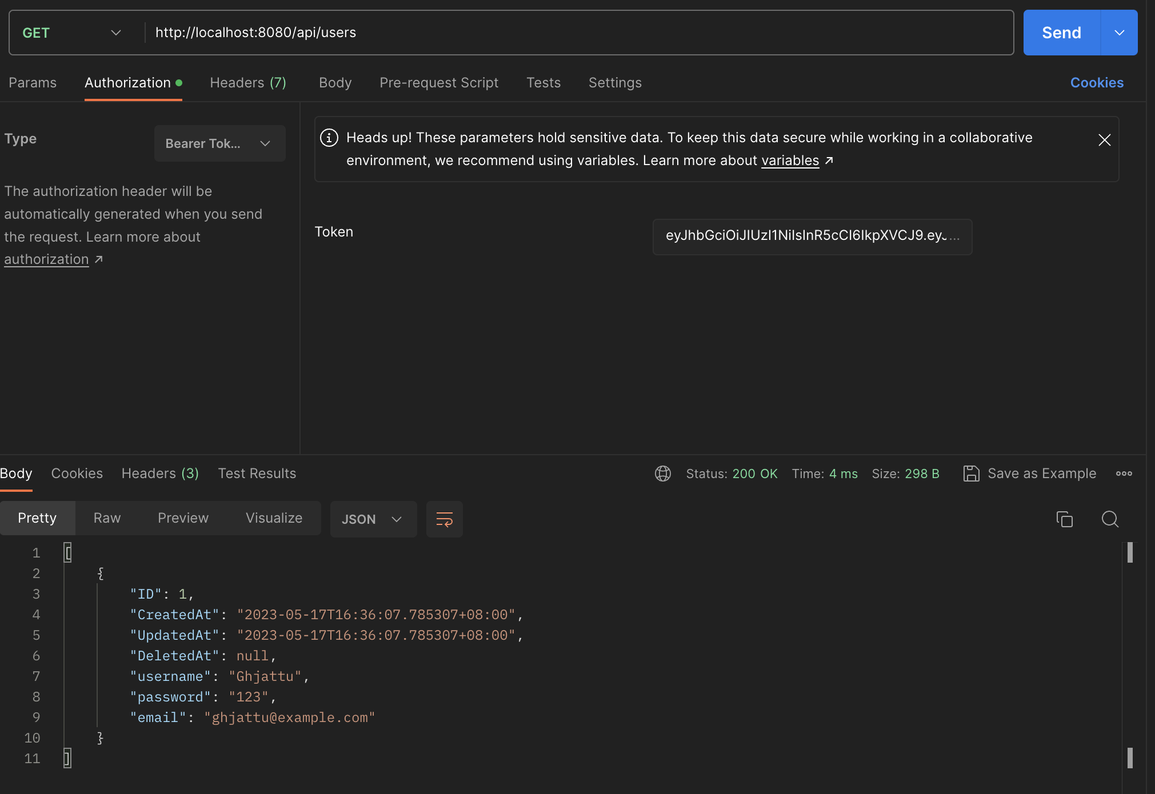Click the network globe icon
Image resolution: width=1155 pixels, height=794 pixels.
click(x=662, y=474)
